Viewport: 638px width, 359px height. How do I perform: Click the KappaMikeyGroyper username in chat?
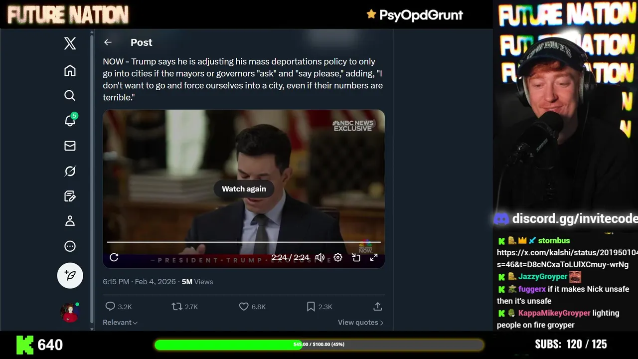pos(554,313)
